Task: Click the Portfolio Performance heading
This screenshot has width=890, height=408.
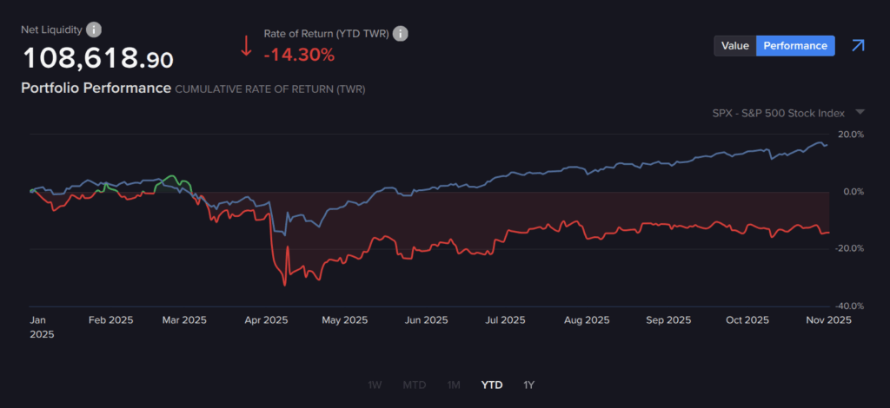Action: pos(96,89)
